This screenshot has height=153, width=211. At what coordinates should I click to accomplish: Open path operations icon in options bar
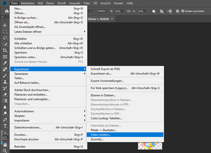click(154, 11)
